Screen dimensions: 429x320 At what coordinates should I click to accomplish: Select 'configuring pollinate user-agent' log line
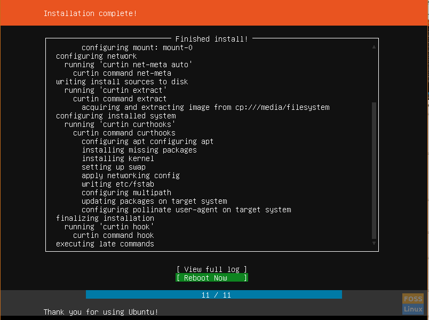pyautogui.click(x=186, y=210)
